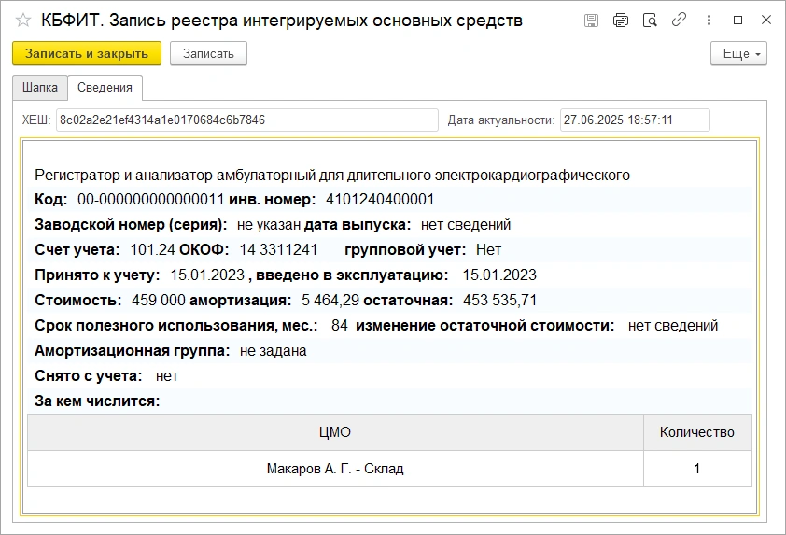
Task: Click the amortization value 5 464,29
Action: 330,301
